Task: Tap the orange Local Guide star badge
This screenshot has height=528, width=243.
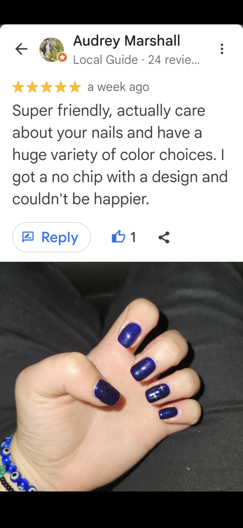Action: tap(62, 57)
